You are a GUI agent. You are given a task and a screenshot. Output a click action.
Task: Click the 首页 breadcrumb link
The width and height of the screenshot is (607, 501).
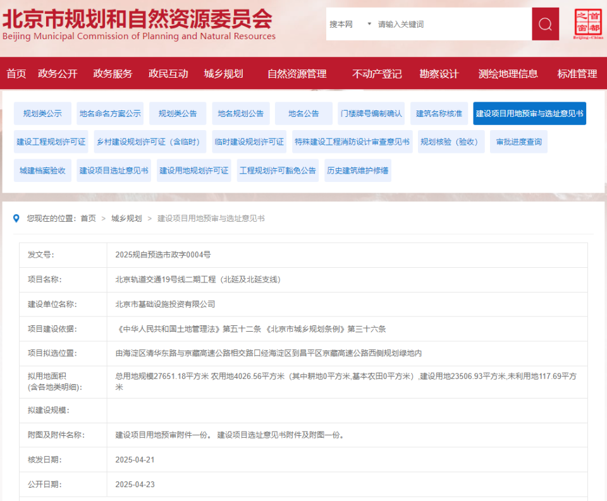89,219
